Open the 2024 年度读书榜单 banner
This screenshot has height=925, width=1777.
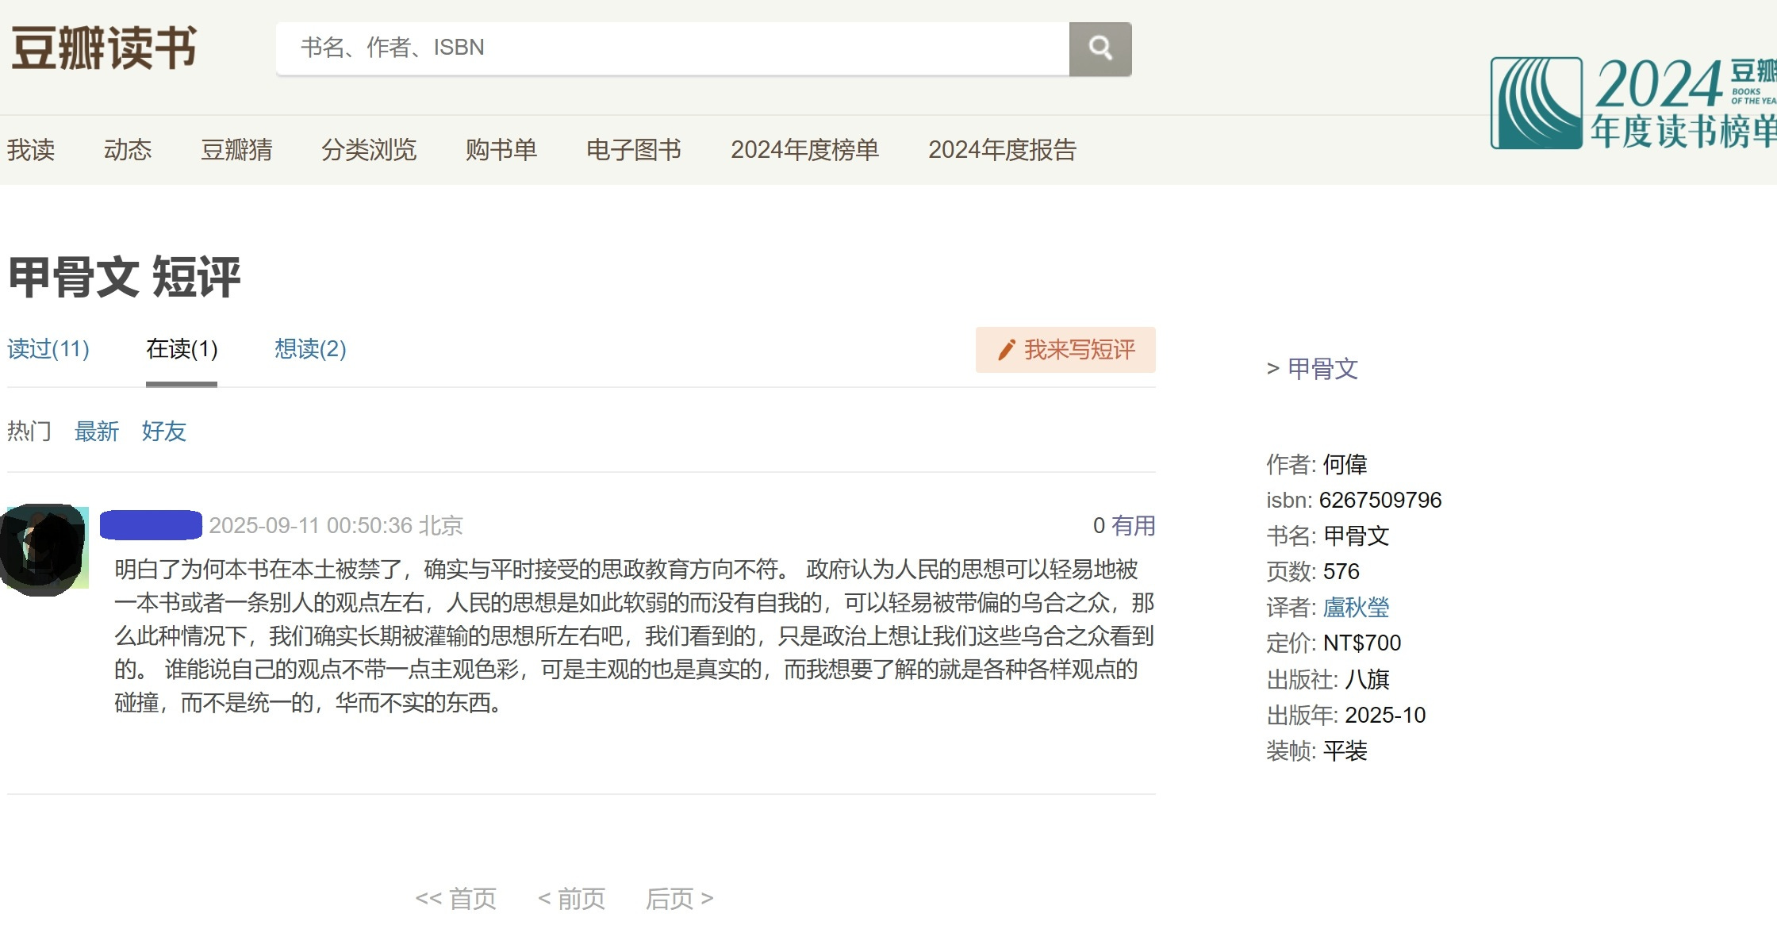(1633, 103)
